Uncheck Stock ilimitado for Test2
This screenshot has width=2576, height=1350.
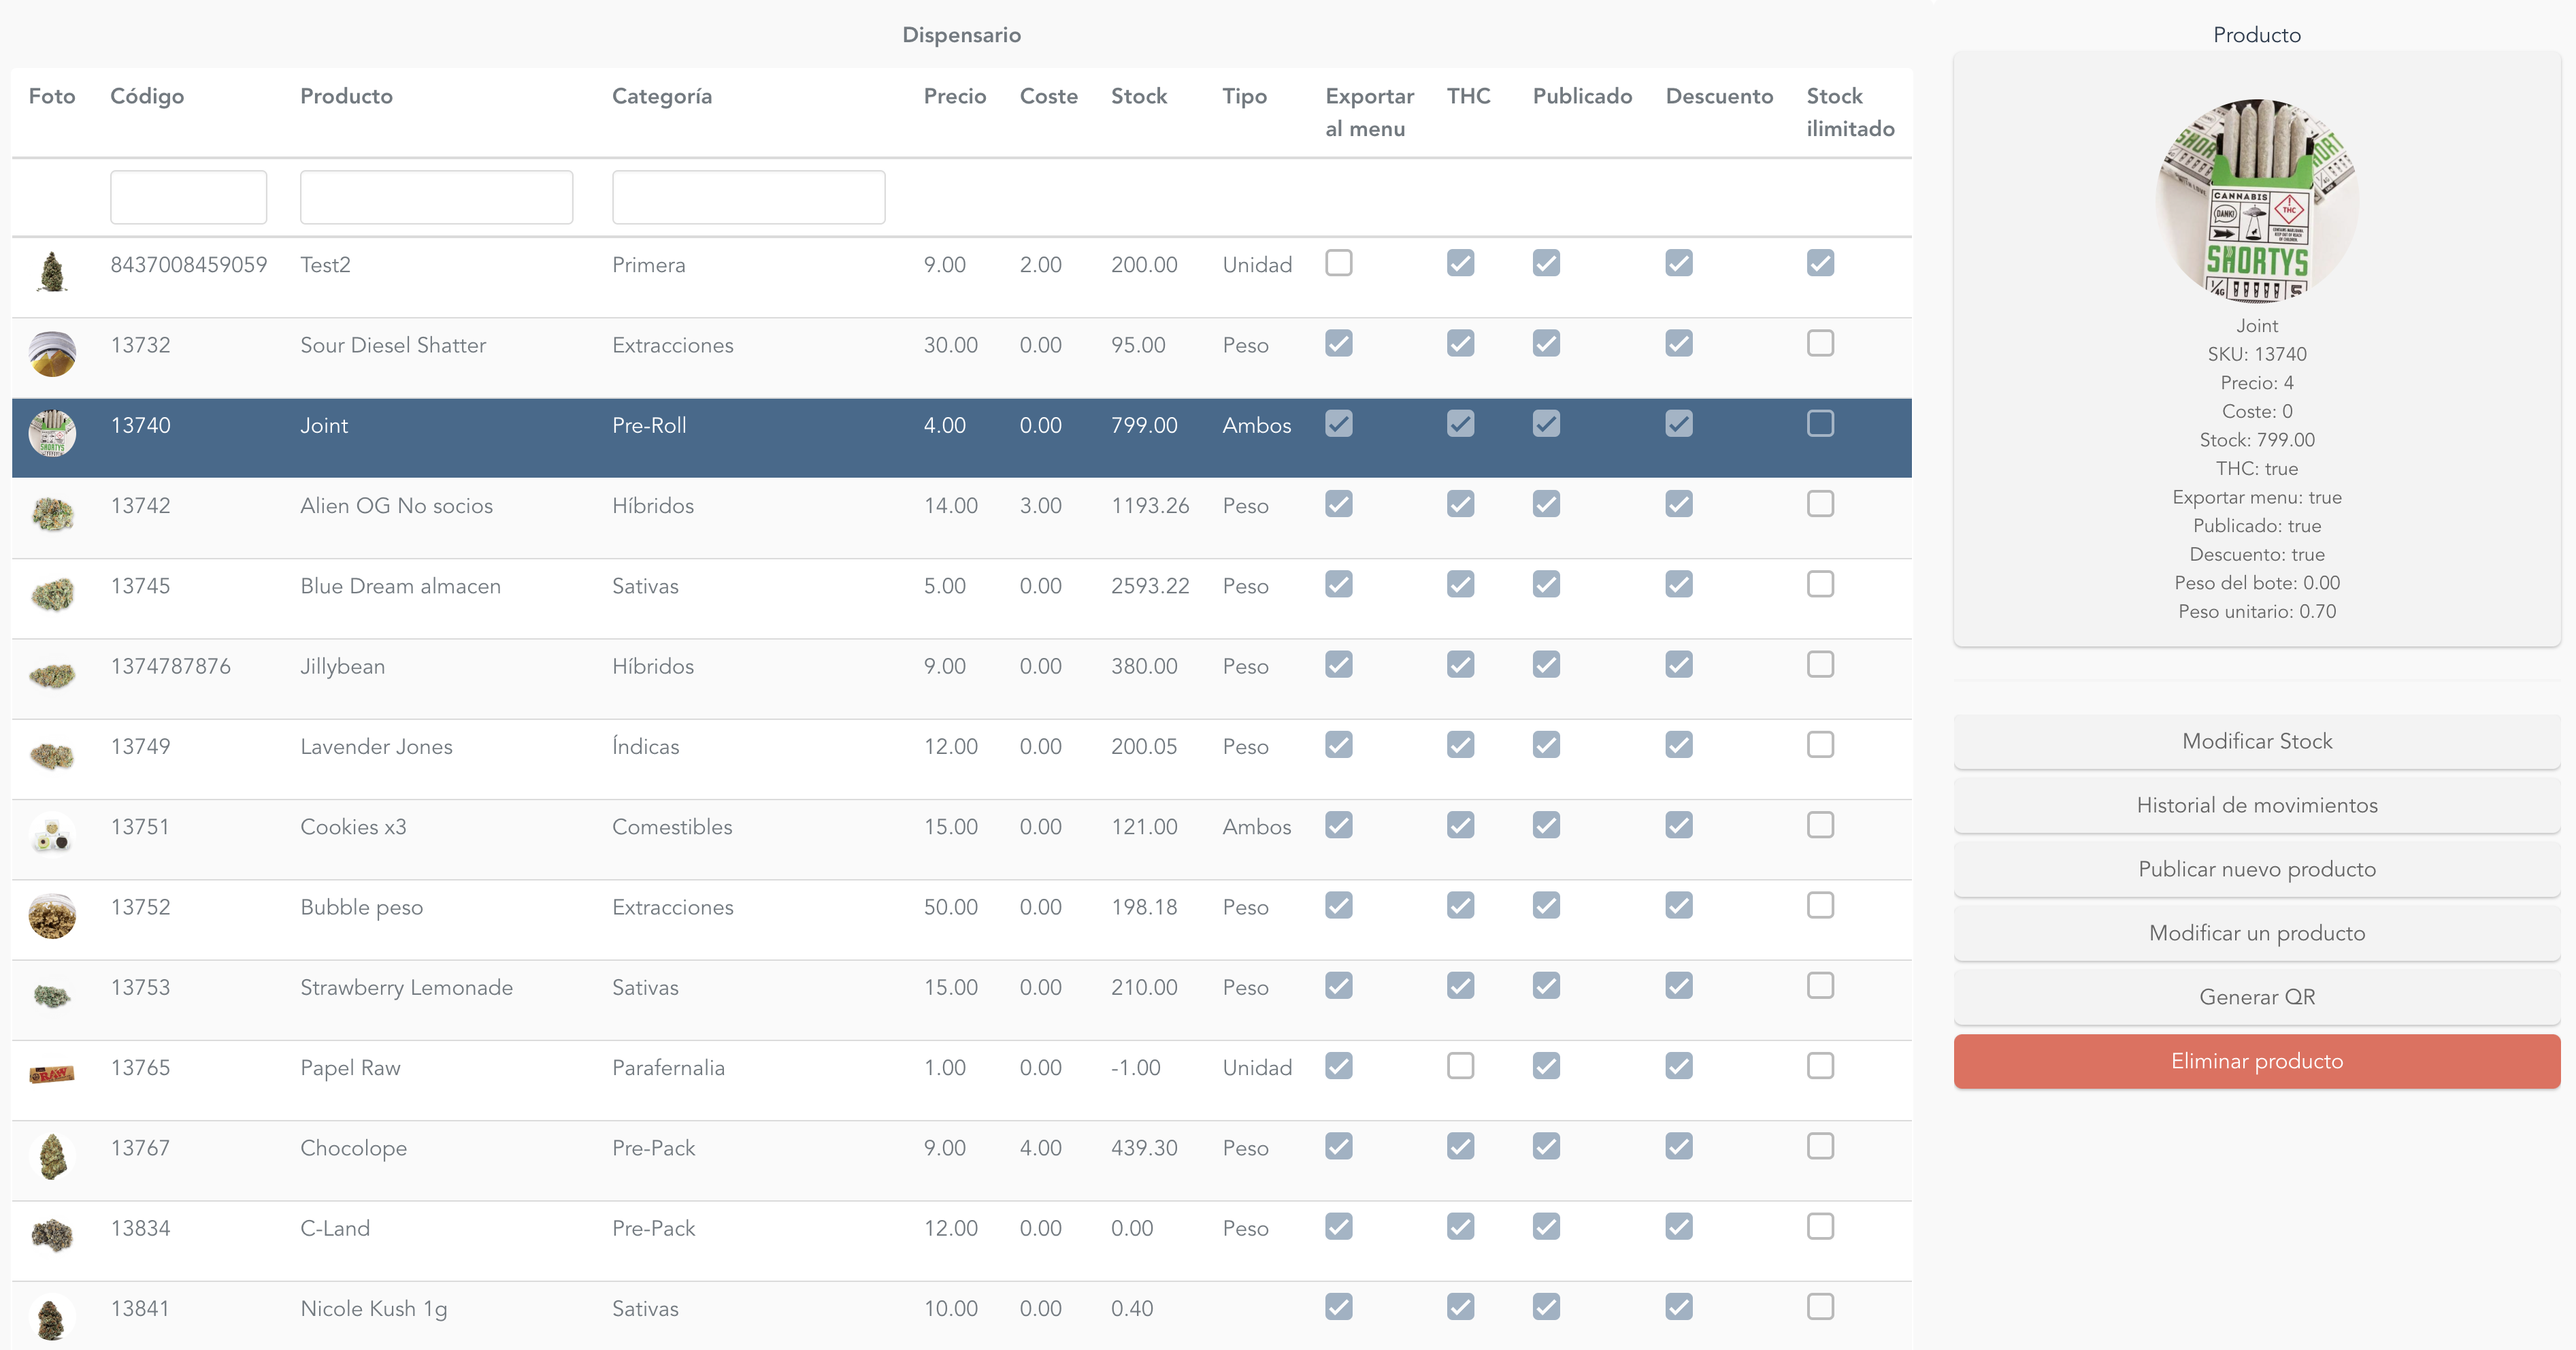pyautogui.click(x=1820, y=263)
